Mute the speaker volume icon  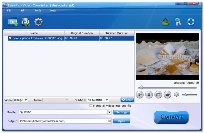(176, 95)
